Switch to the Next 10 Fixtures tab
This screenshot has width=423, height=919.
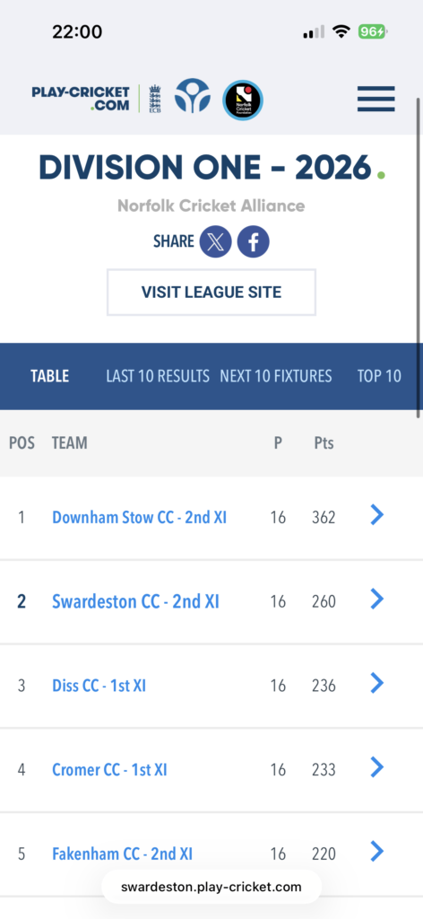coord(275,376)
